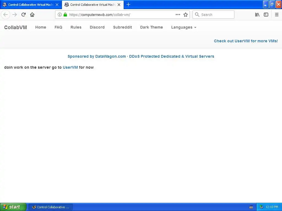282x211 pixels.
Task: Open the FAQ nav item
Action: tap(58, 27)
